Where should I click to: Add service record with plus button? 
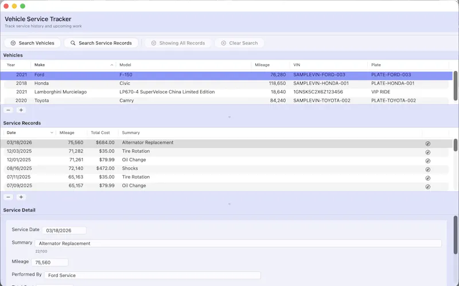click(x=21, y=197)
